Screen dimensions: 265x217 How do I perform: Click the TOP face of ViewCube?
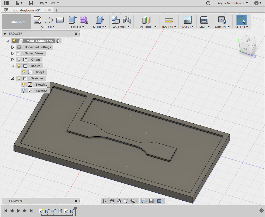click(248, 40)
